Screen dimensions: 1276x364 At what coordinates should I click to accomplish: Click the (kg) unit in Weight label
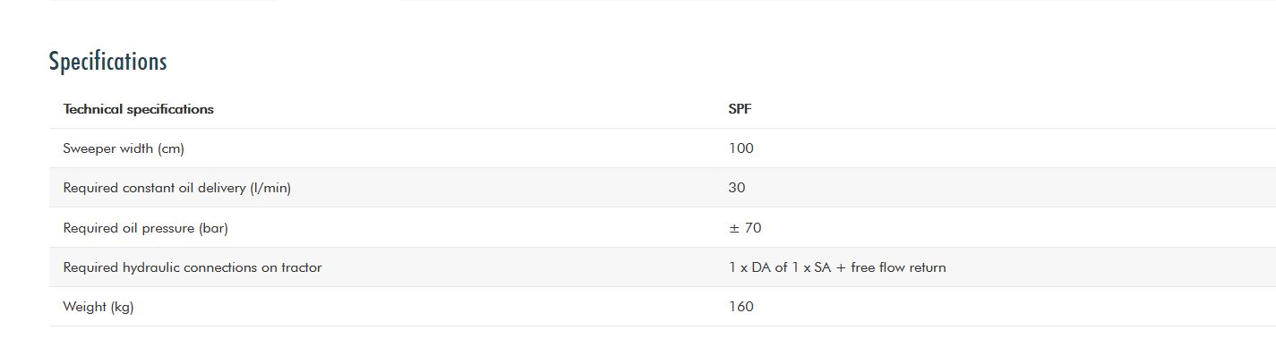pyautogui.click(x=123, y=307)
